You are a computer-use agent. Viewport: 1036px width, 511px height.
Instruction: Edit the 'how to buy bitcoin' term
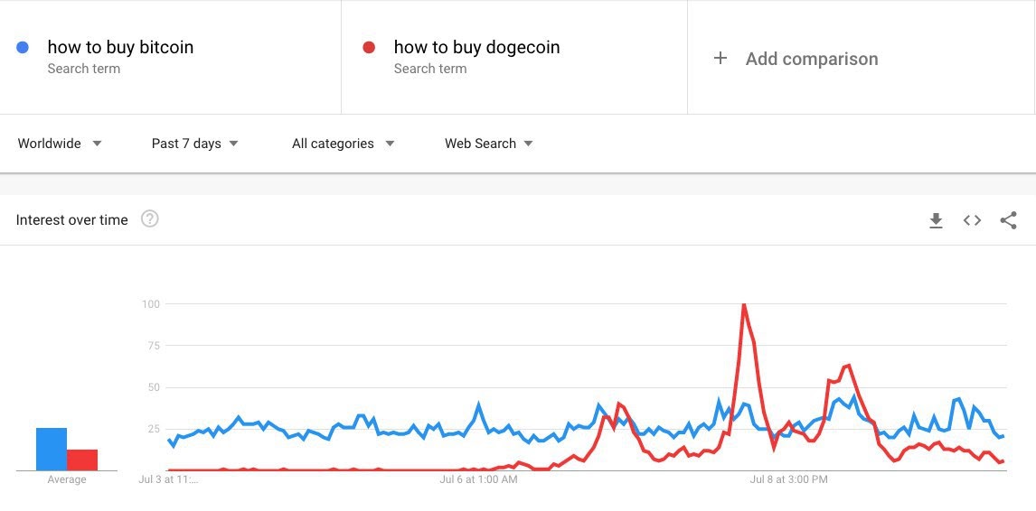pyautogui.click(x=120, y=47)
